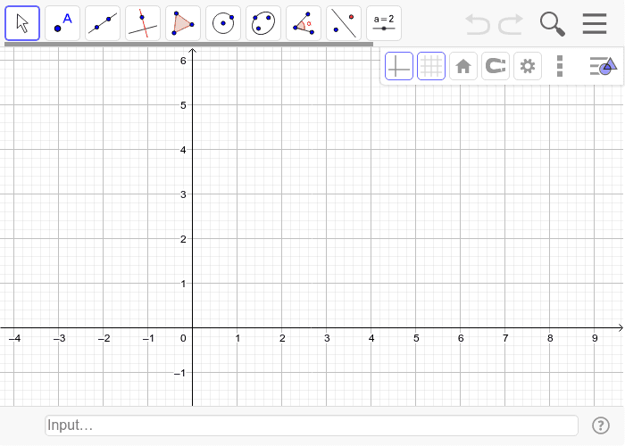Image resolution: width=625 pixels, height=446 pixels.
Task: Open input help question mark
Action: click(x=601, y=425)
